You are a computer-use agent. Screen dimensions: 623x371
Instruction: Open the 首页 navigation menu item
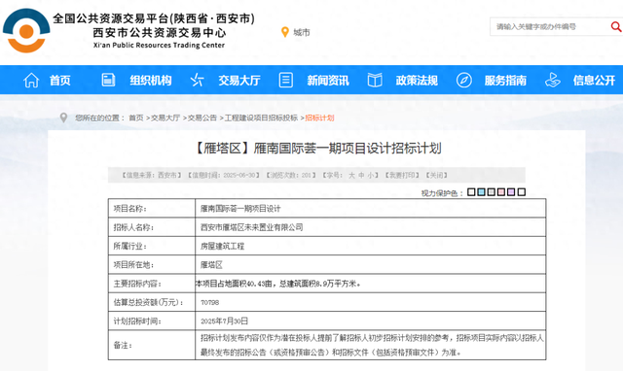pos(60,81)
